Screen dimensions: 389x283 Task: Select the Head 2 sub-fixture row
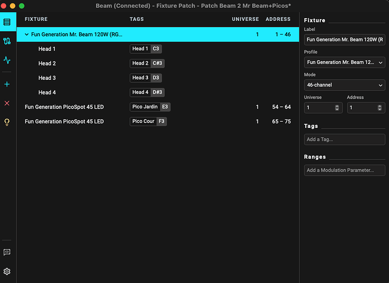coord(158,63)
